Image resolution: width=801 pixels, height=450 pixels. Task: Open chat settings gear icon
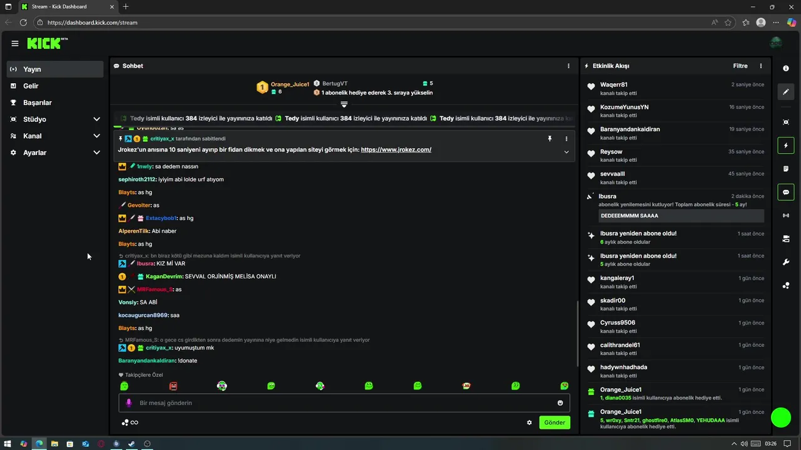pyautogui.click(x=529, y=422)
